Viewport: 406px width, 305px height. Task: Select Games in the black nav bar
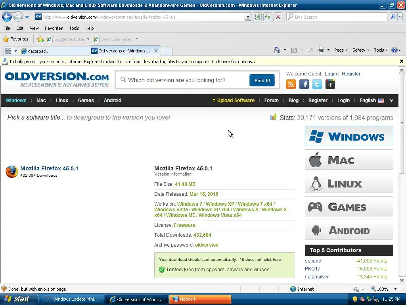pos(86,100)
